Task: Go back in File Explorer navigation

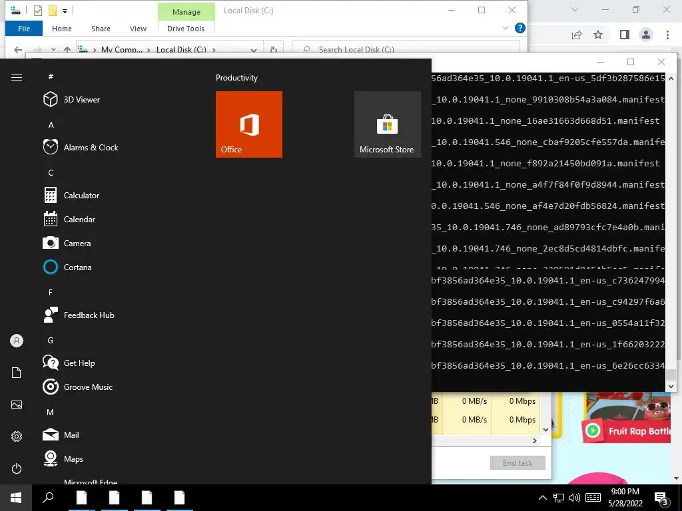Action: click(18, 49)
